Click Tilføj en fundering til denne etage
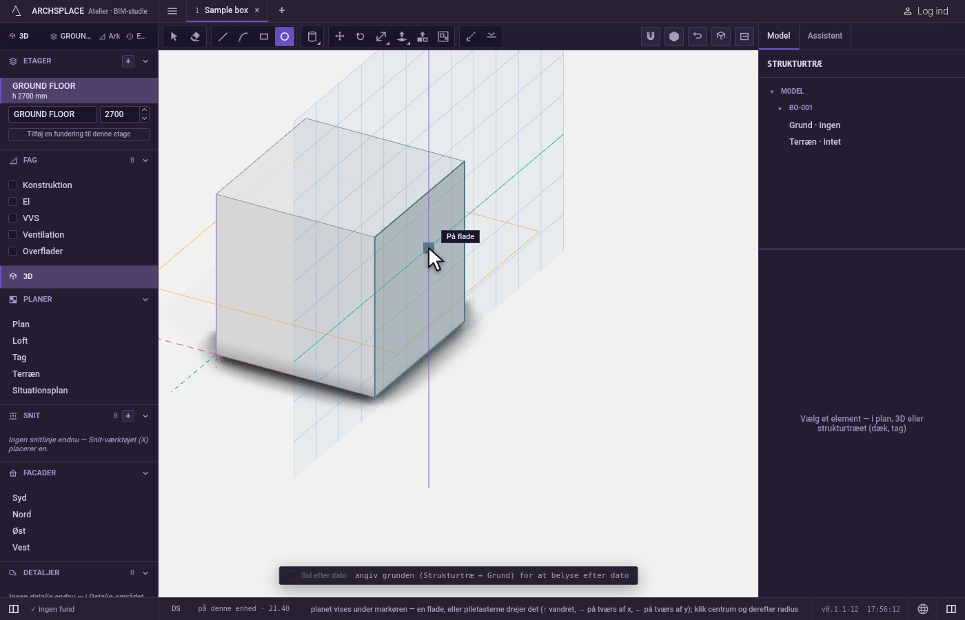The height and width of the screenshot is (620, 965). tap(79, 134)
